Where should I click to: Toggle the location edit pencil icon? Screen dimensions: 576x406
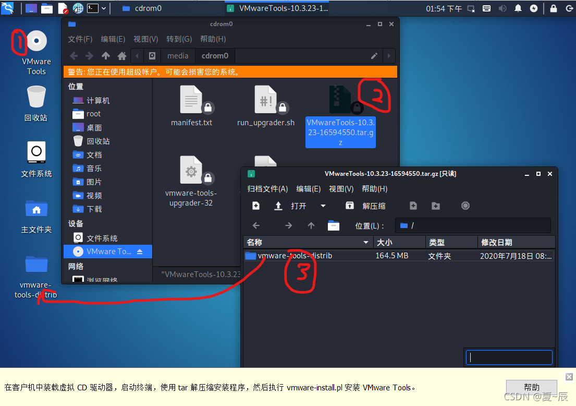(x=374, y=56)
